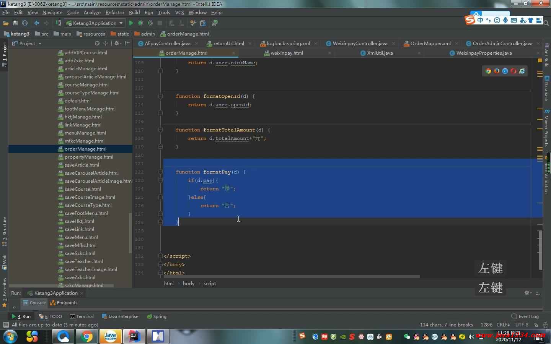
Task: Toggle read-only lock icon in status bar
Action: pyautogui.click(x=536, y=325)
